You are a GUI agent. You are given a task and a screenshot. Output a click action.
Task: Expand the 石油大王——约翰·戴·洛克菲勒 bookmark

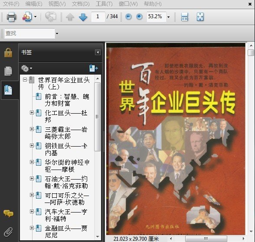[32, 178]
